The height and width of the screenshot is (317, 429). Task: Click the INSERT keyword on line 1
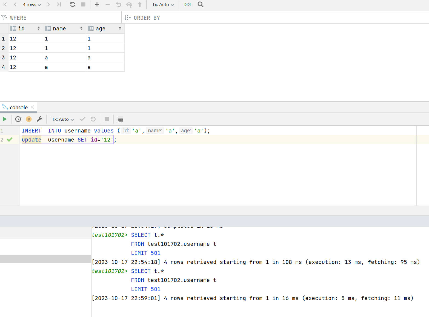[x=32, y=131]
